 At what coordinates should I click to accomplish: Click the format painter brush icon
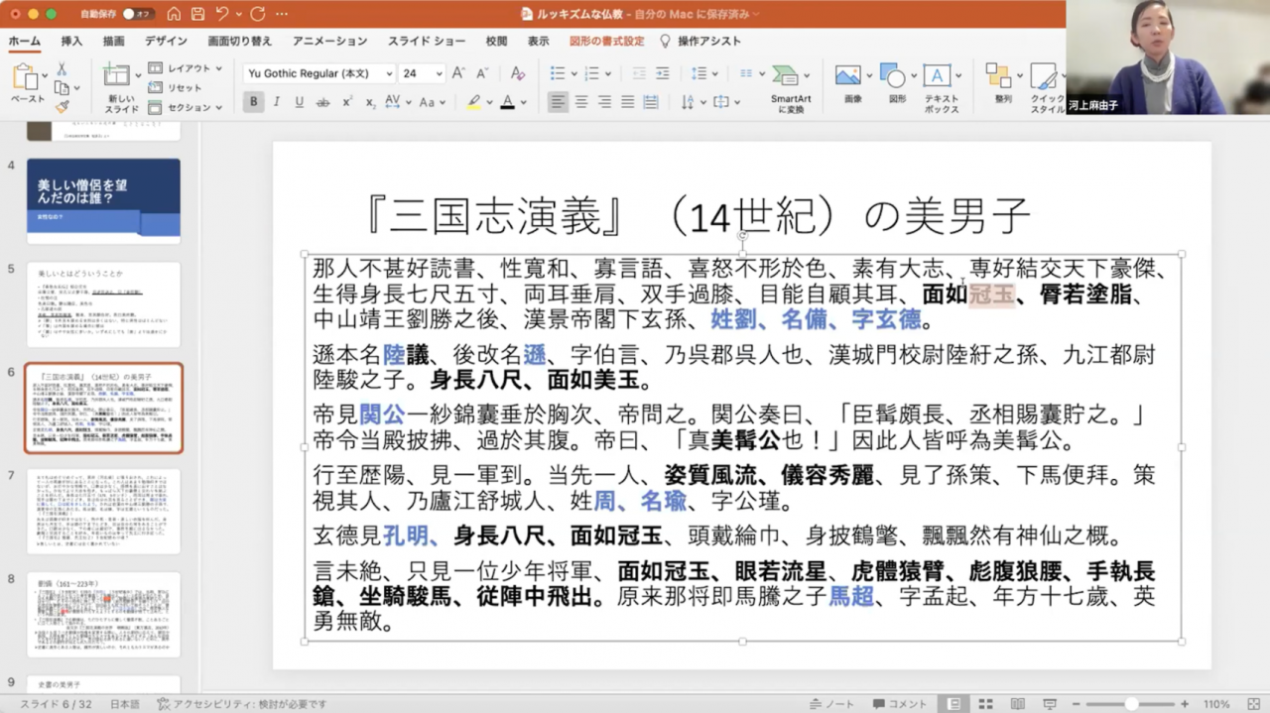coord(62,106)
